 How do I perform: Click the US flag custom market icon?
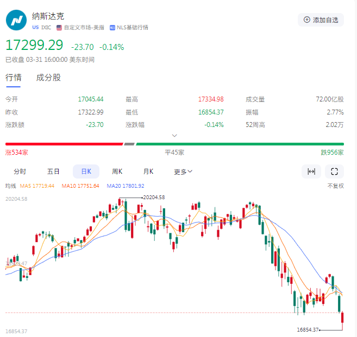[x=59, y=28]
